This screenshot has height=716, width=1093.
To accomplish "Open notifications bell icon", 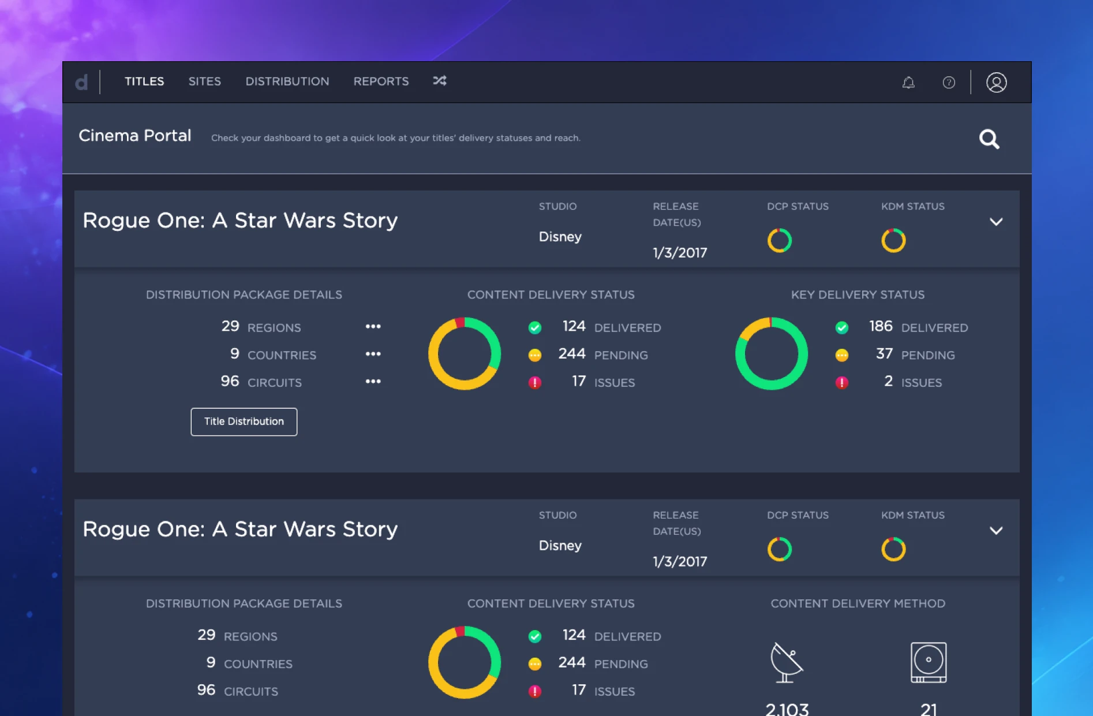I will point(908,83).
